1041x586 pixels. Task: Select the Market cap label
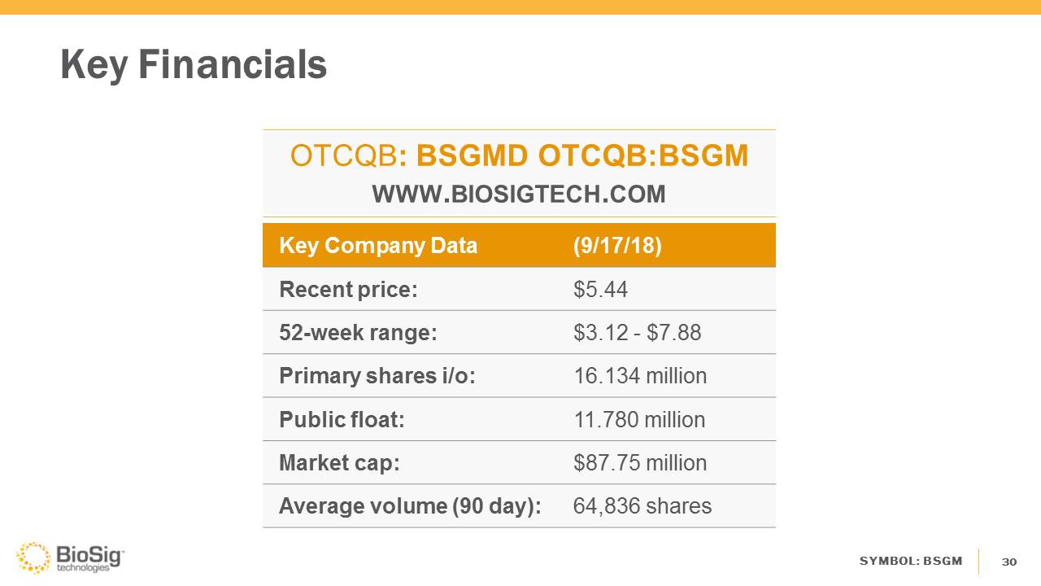click(x=339, y=463)
